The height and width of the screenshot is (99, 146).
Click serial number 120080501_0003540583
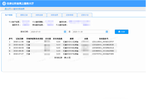pos(103,51)
